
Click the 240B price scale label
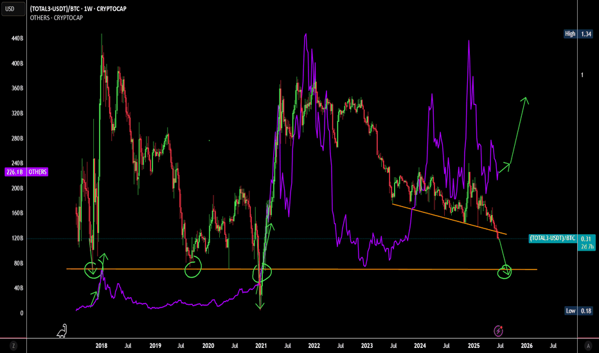[x=17, y=163]
